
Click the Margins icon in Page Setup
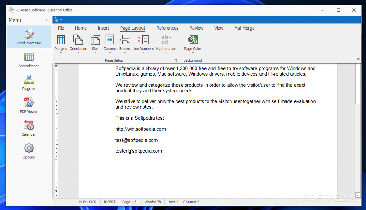(x=61, y=40)
